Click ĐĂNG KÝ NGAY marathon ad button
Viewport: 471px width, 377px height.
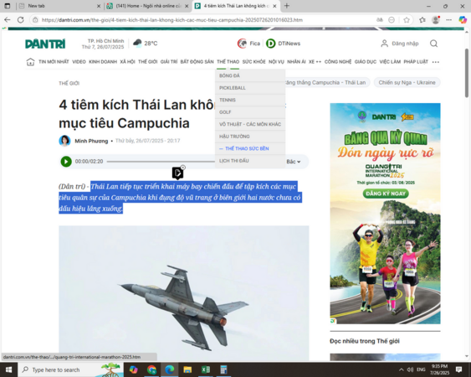click(386, 194)
